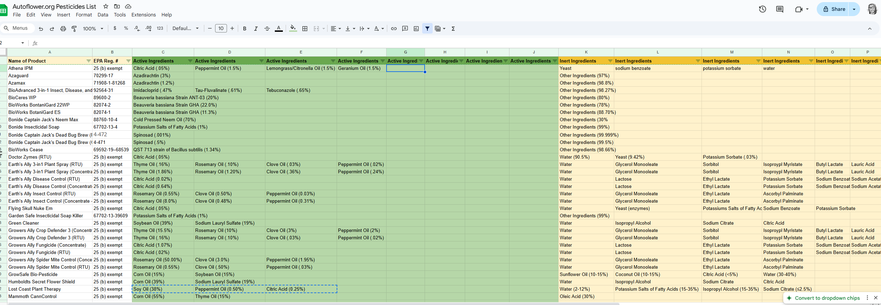881x305 pixels.
Task: Open the Extensions menu
Action: coord(144,15)
